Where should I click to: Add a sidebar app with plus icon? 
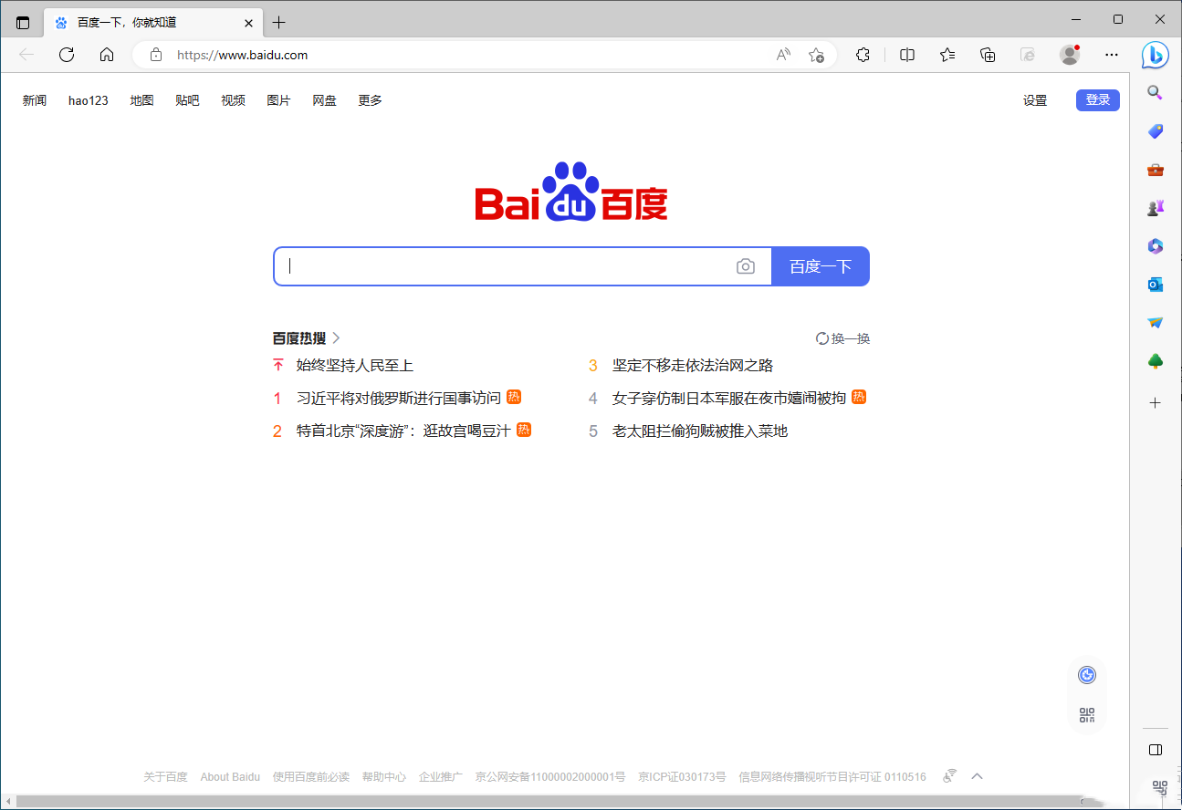[x=1155, y=402]
